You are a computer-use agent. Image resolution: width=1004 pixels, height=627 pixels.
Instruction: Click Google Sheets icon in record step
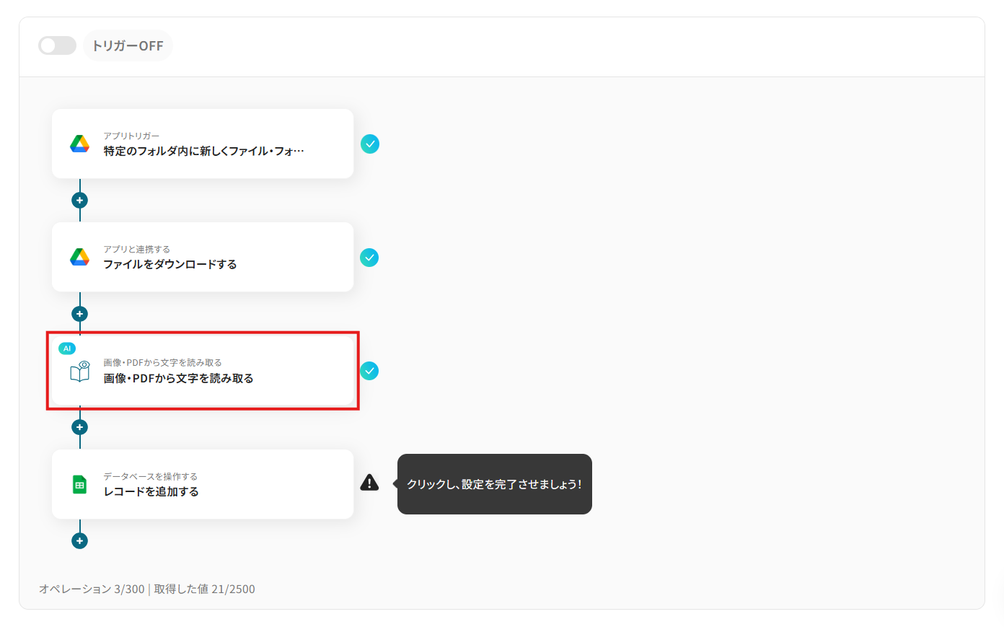pos(79,485)
